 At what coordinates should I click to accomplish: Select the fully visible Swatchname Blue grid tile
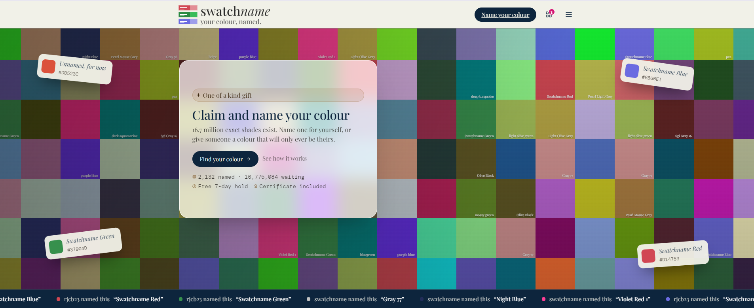[x=634, y=44]
